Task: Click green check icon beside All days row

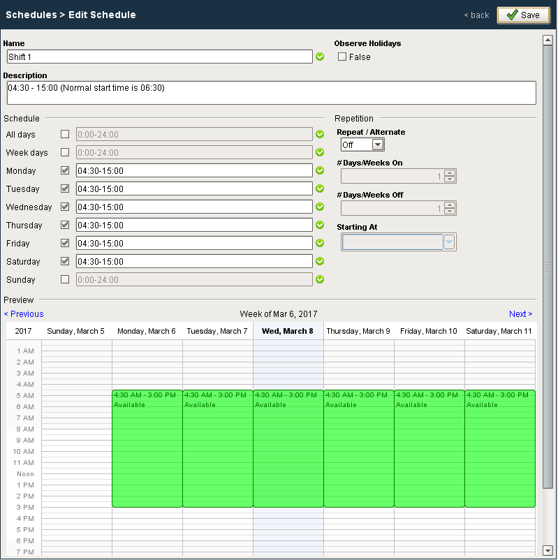Action: coord(320,134)
